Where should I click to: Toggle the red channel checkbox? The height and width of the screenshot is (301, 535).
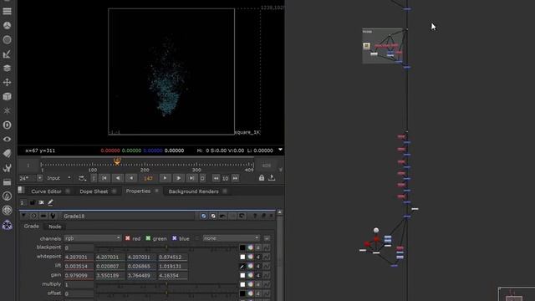pyautogui.click(x=127, y=238)
